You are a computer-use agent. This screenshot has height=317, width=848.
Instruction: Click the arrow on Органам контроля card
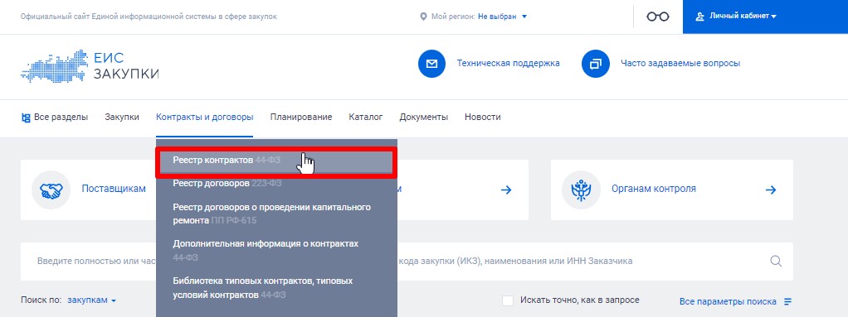(771, 190)
